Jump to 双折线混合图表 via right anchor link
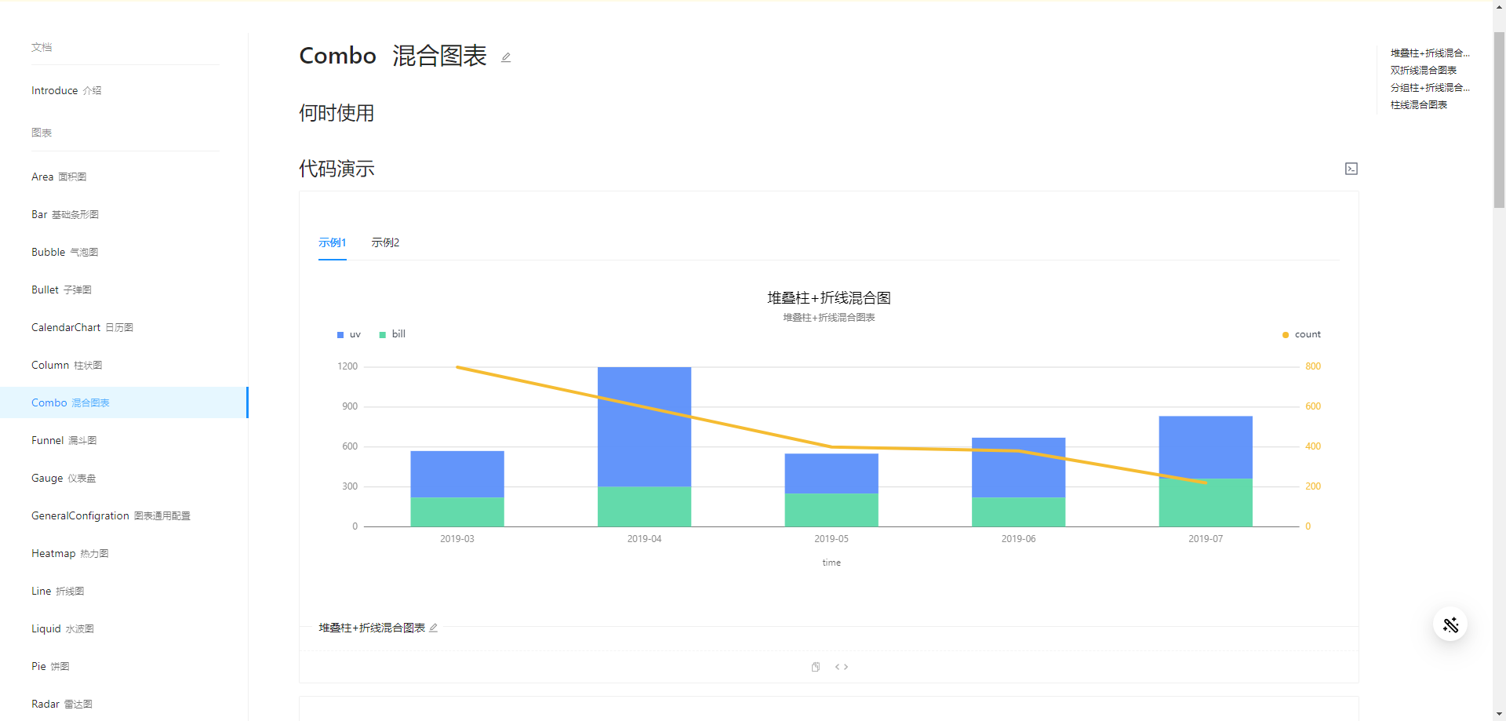Image resolution: width=1506 pixels, height=721 pixels. [1422, 70]
